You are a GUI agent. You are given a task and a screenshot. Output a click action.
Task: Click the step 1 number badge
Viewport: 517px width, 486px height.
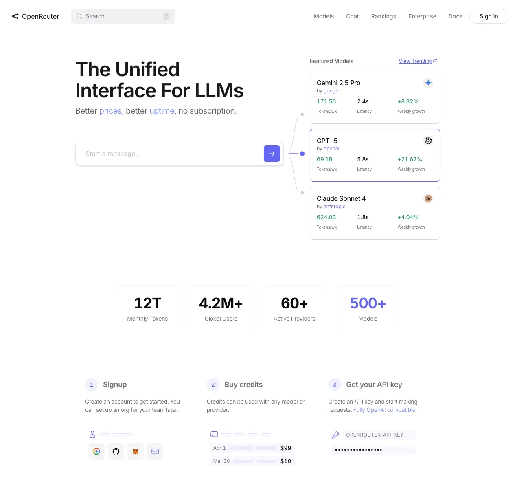(x=92, y=385)
